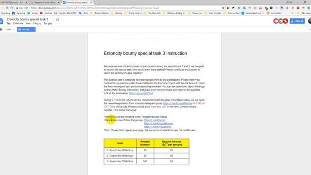Open the Trợ giúp (Help) menu
Viewport: 311px width, 175px height.
point(48,23)
